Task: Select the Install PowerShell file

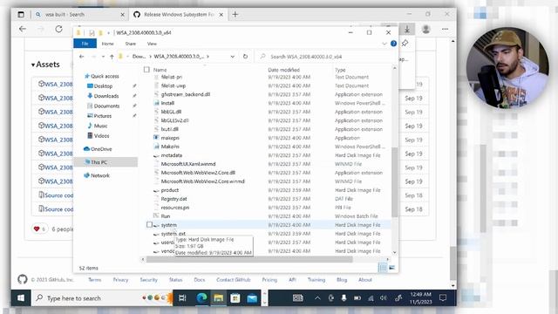Action: click(x=167, y=103)
